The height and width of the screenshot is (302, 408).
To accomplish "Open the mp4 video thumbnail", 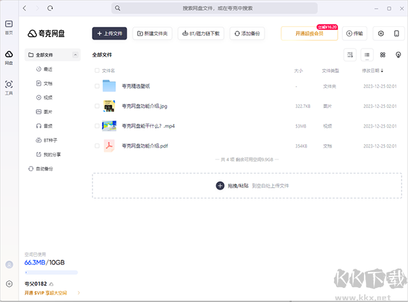I will tap(109, 126).
